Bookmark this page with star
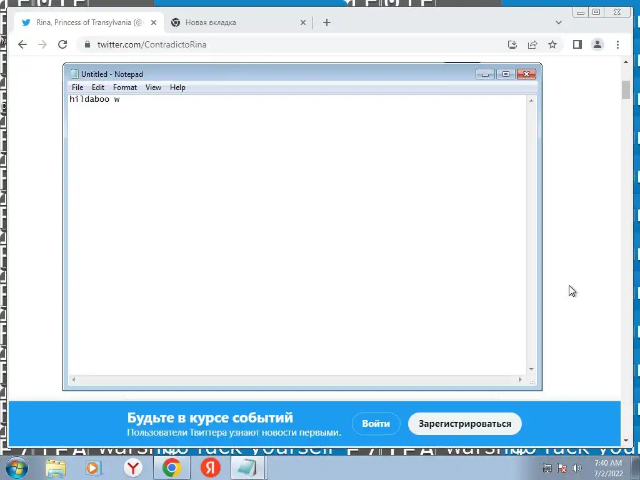 552,44
